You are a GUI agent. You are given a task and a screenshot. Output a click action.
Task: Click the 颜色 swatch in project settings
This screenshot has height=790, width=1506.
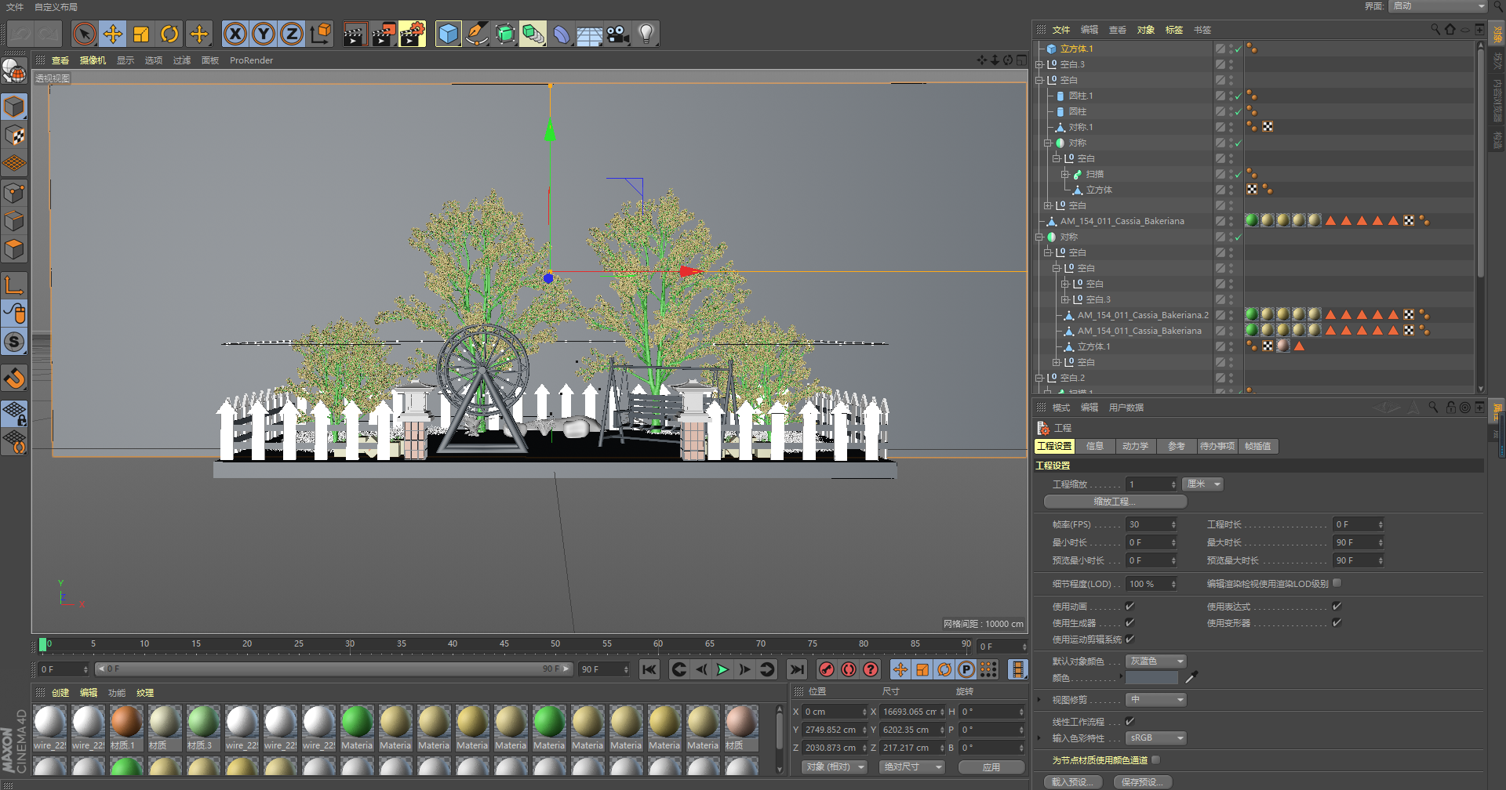pos(1151,678)
